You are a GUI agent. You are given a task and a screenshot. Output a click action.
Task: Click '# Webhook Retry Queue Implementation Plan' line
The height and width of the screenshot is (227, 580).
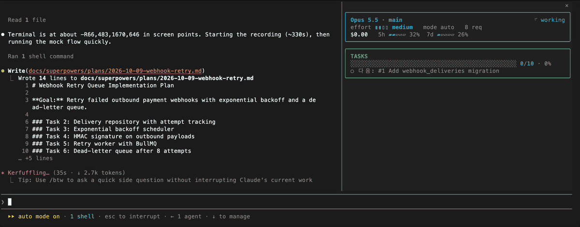pyautogui.click(x=102, y=85)
